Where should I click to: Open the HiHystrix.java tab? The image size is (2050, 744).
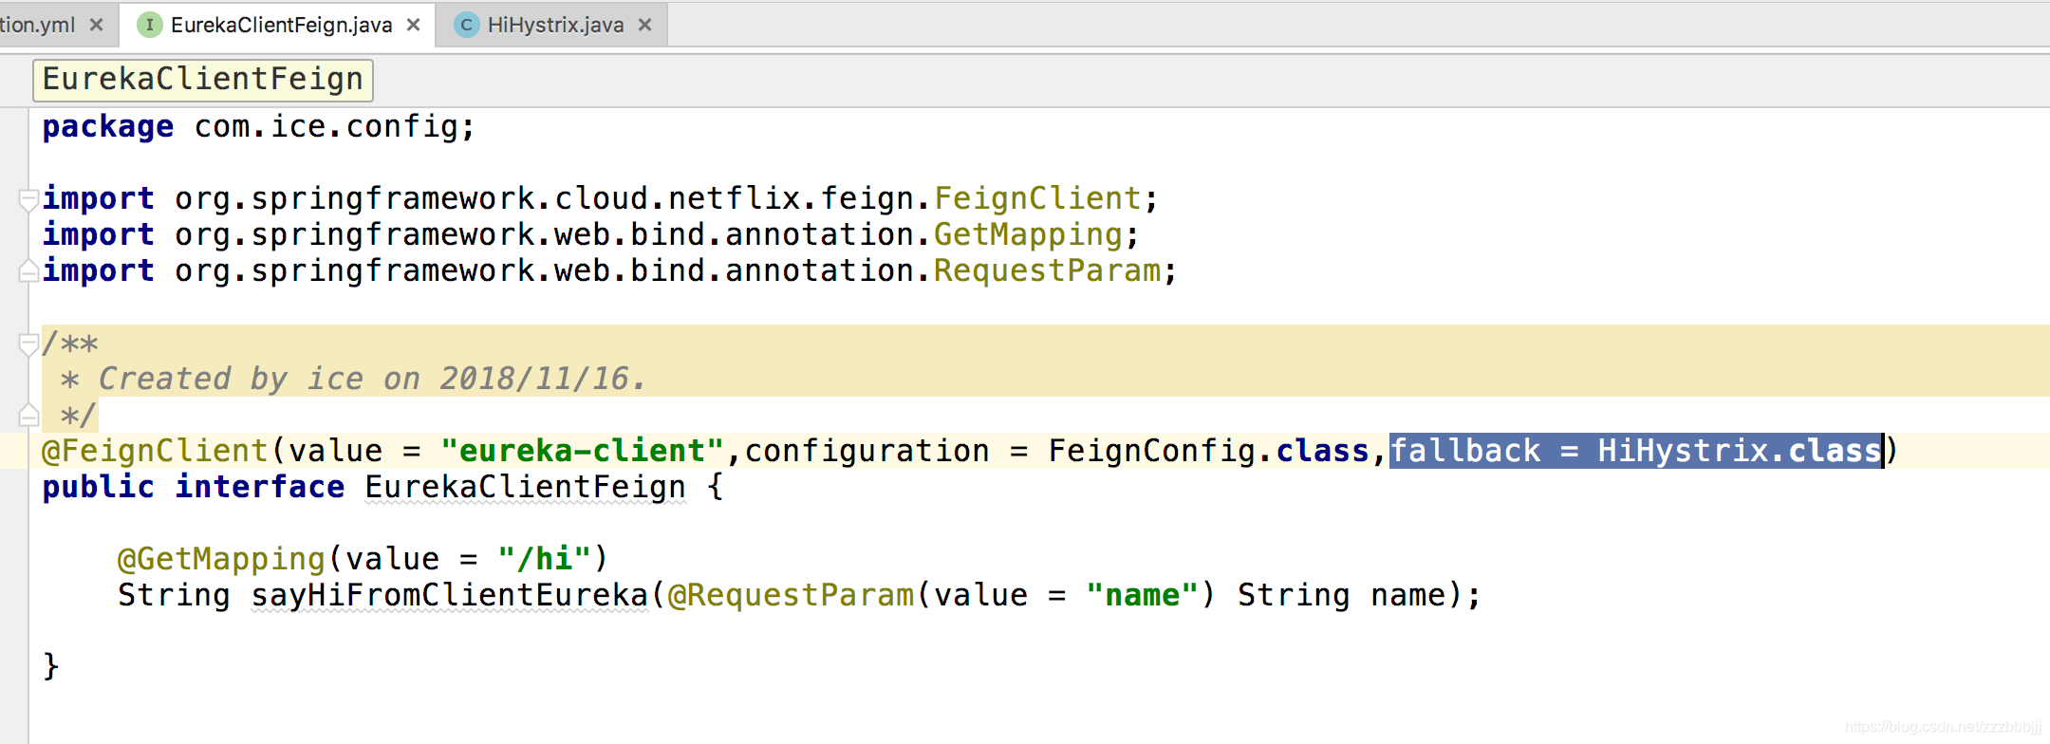[555, 25]
